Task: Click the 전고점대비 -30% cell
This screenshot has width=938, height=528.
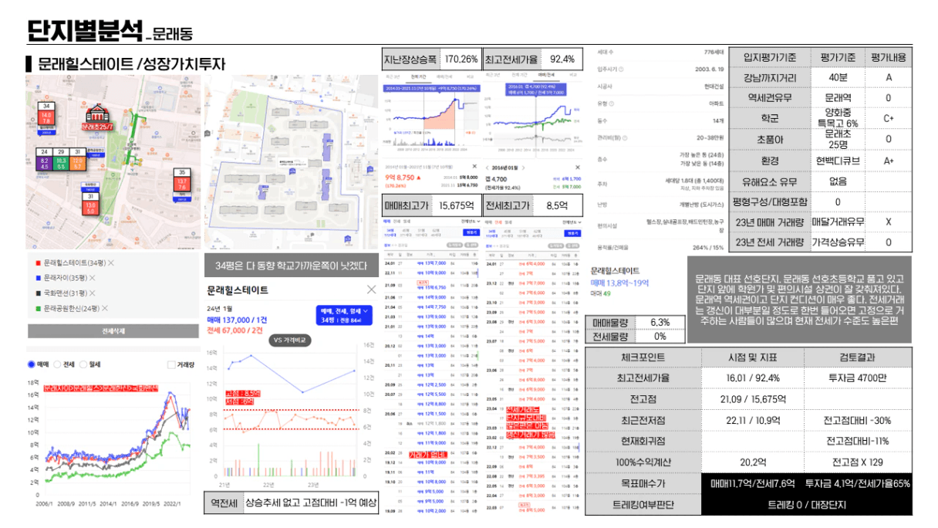Action: coord(858,419)
